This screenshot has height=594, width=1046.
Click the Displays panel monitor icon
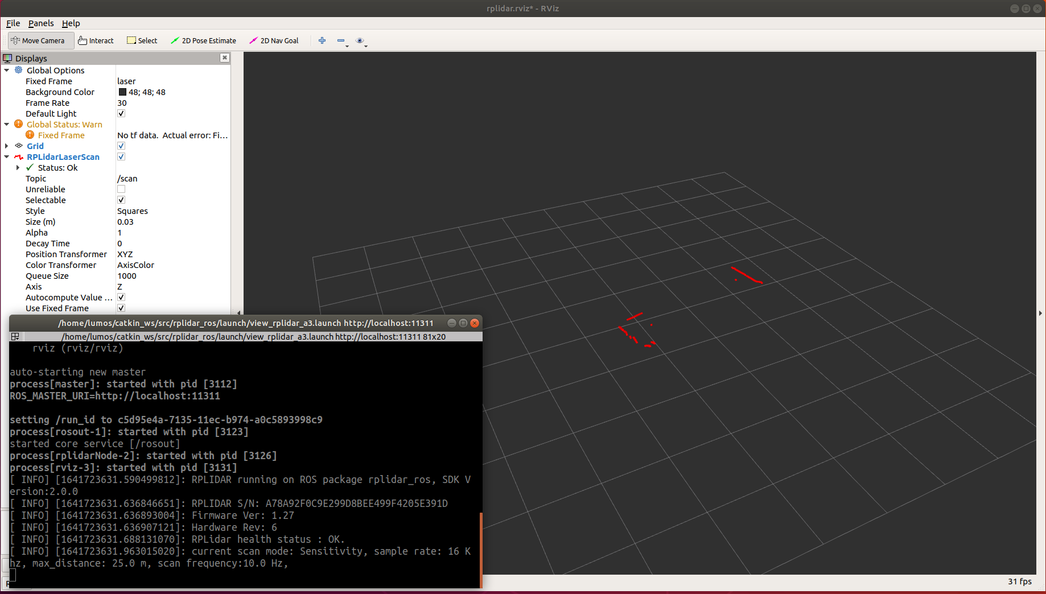click(x=7, y=58)
